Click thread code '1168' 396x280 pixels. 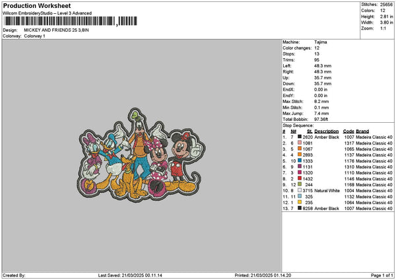click(x=349, y=185)
